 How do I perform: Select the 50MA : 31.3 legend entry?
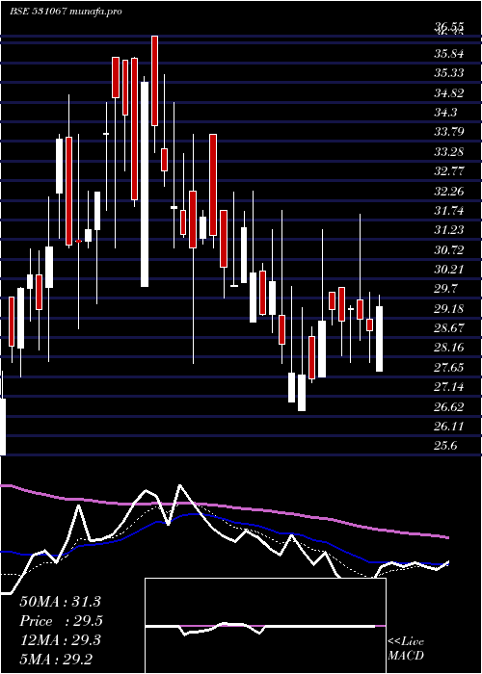click(60, 602)
